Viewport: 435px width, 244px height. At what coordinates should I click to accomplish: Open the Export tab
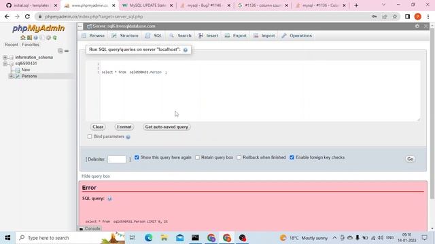[x=236, y=36]
